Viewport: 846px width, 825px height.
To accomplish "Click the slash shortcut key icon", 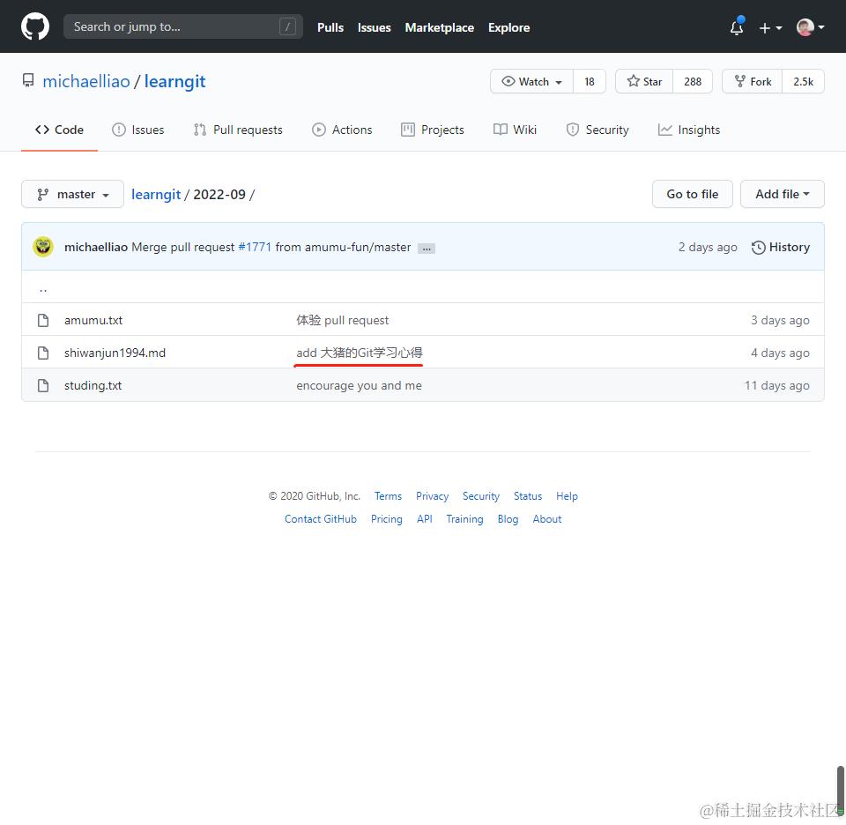I will click(x=287, y=26).
